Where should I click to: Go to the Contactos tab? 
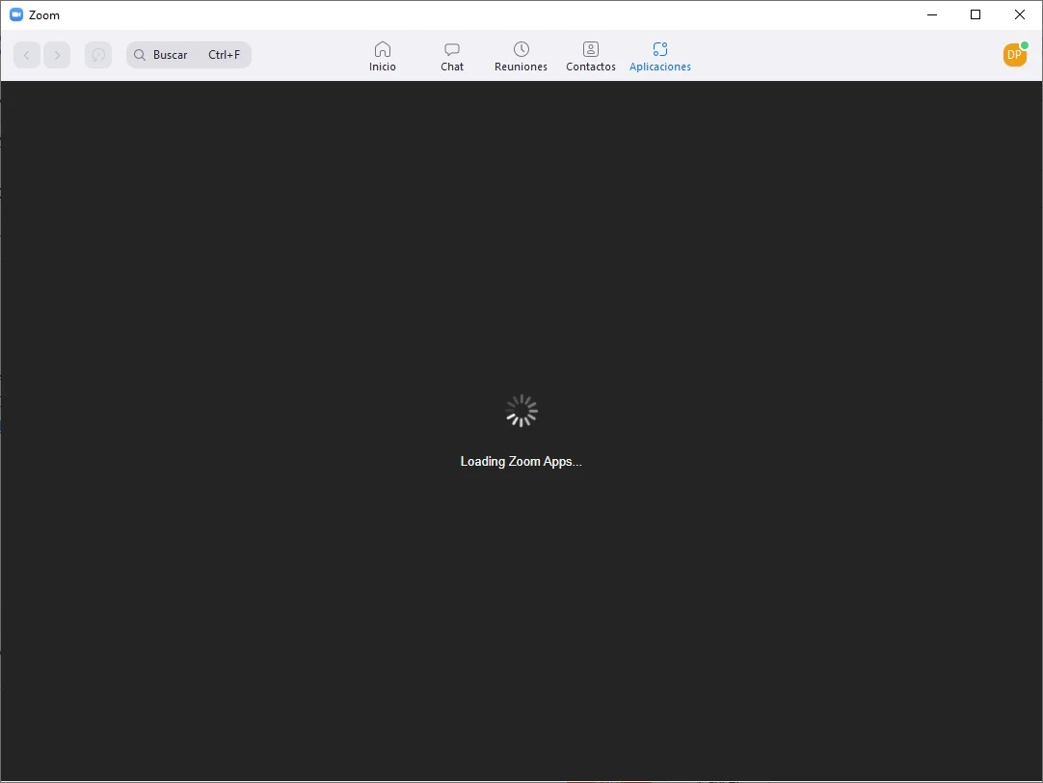(591, 57)
